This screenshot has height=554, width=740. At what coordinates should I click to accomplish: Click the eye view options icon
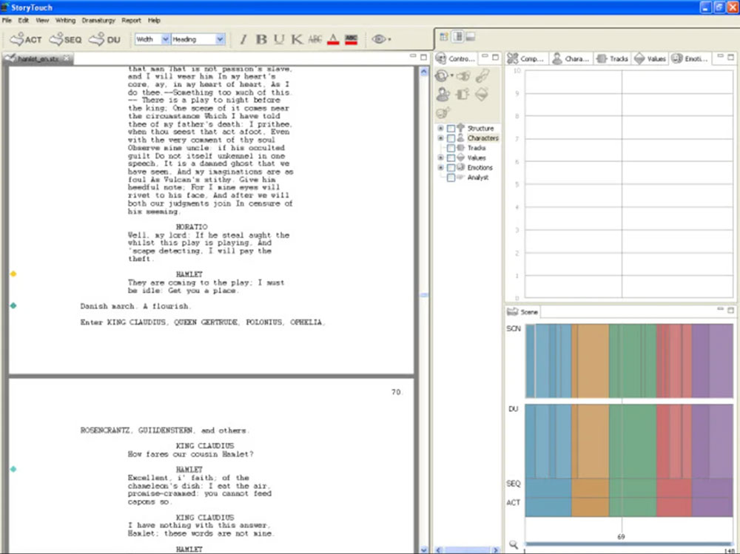tap(379, 39)
